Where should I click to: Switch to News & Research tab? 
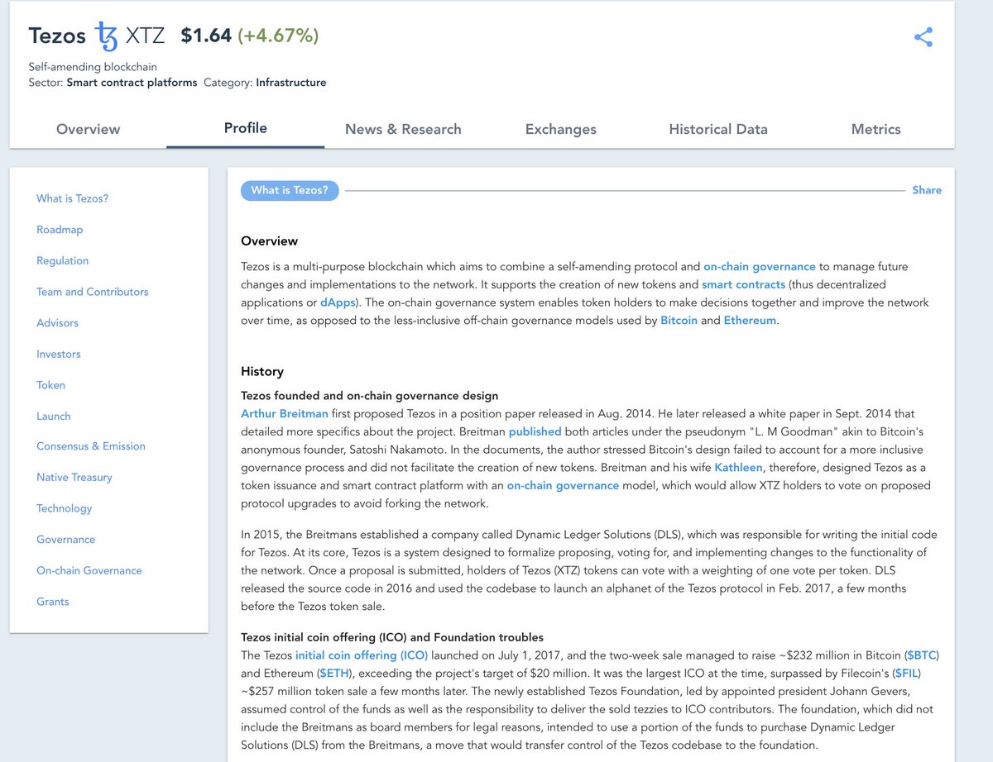[x=403, y=129]
